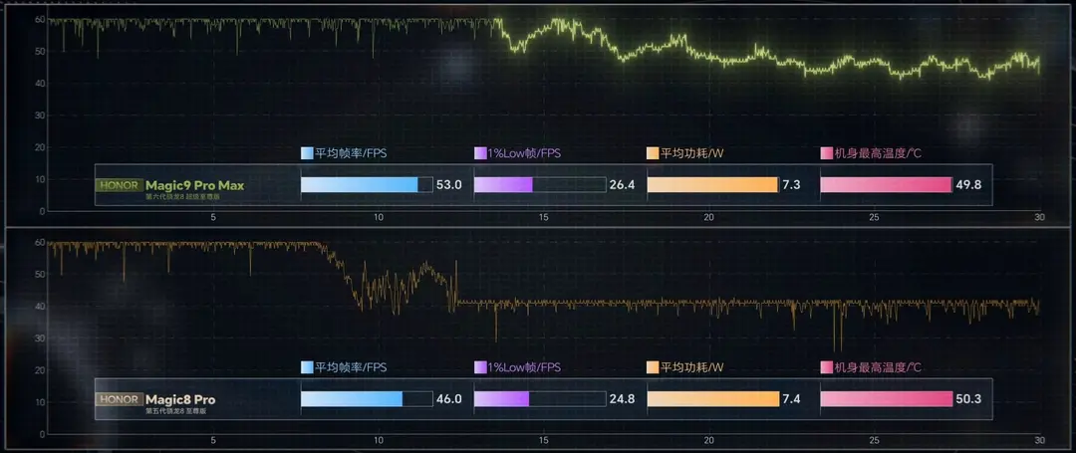Click the value 7.3
This screenshot has width=1076, height=453.
[790, 185]
